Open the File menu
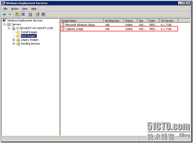Viewport: 193px width, 143px height. (x=5, y=9)
